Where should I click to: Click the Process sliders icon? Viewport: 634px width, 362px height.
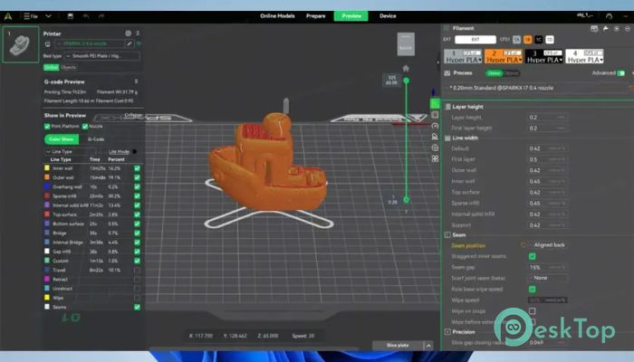[447, 73]
